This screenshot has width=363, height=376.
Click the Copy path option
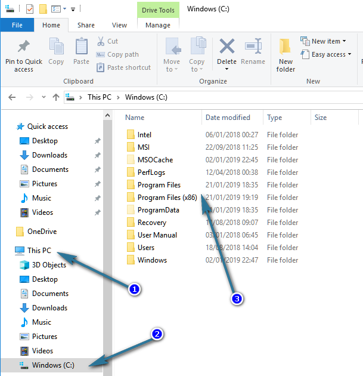tap(117, 54)
